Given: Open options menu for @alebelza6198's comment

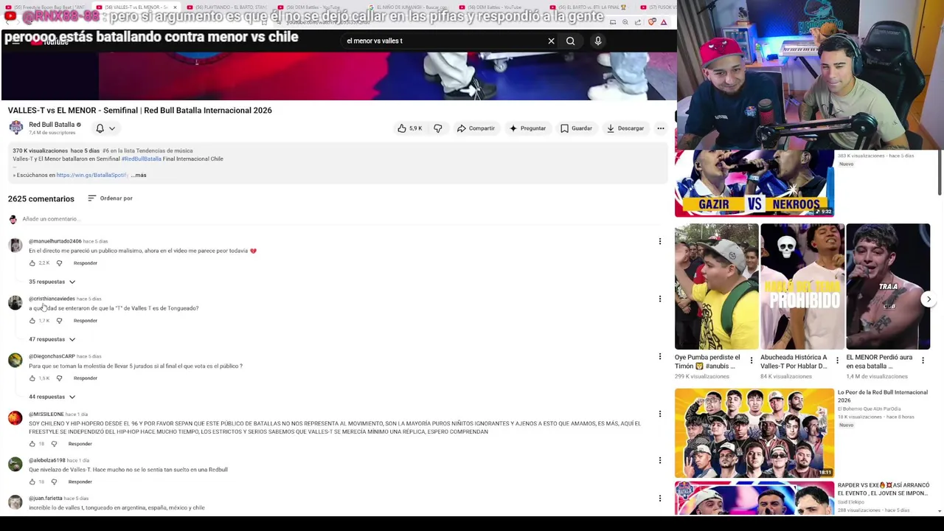Looking at the screenshot, I should point(660,460).
